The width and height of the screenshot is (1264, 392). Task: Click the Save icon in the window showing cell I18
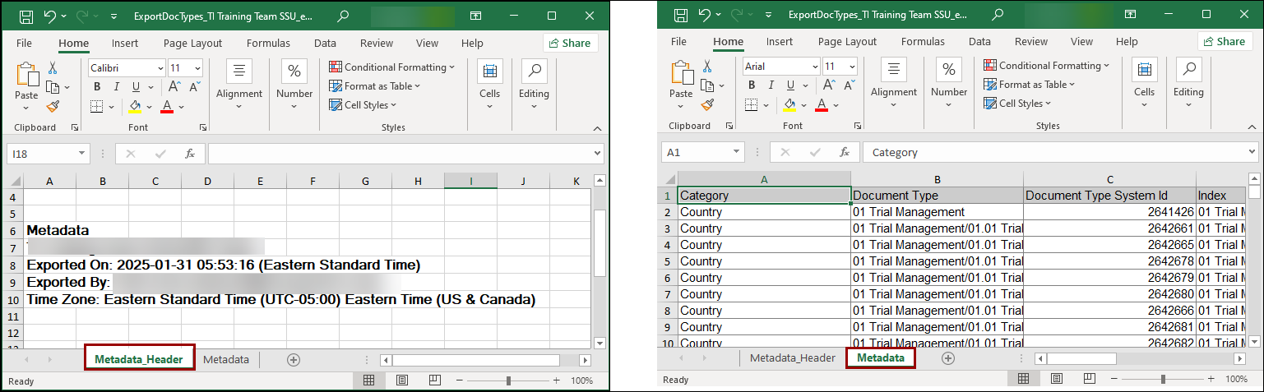(26, 16)
